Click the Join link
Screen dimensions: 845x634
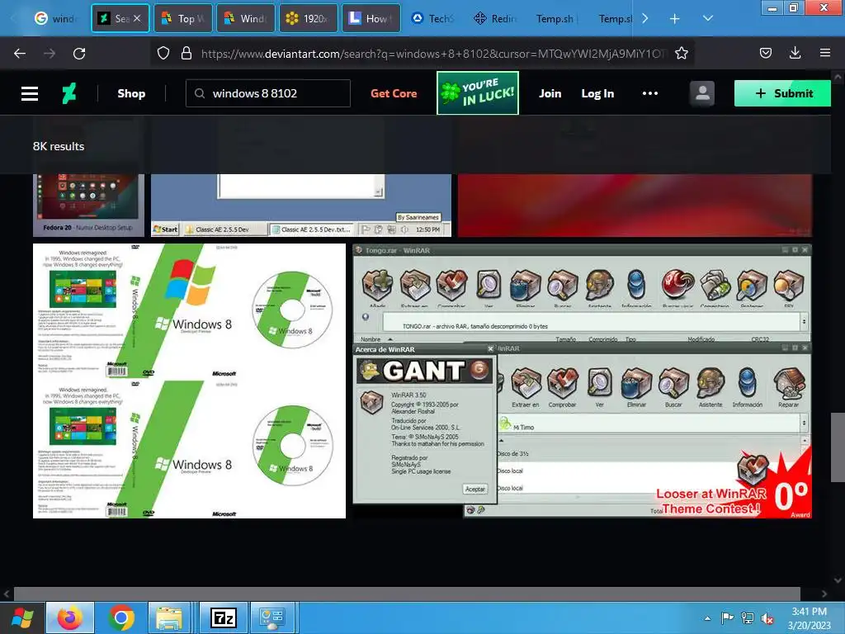click(x=550, y=93)
